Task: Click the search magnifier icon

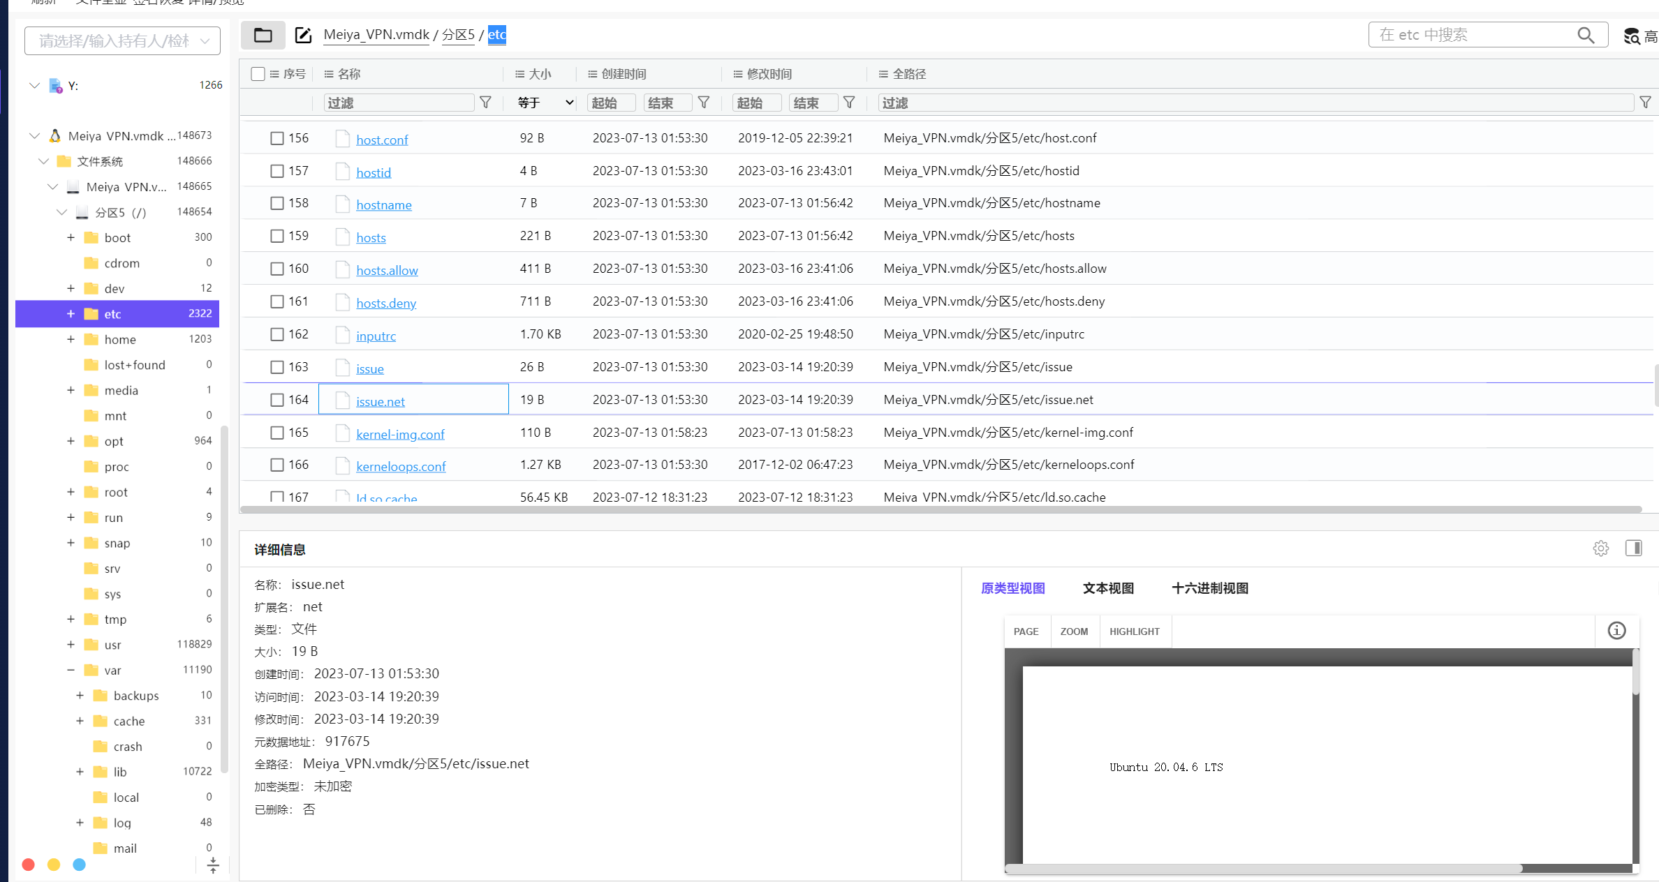Action: (x=1586, y=35)
